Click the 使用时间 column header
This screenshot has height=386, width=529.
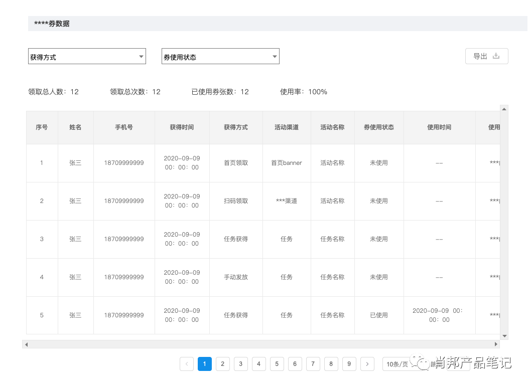tap(439, 127)
